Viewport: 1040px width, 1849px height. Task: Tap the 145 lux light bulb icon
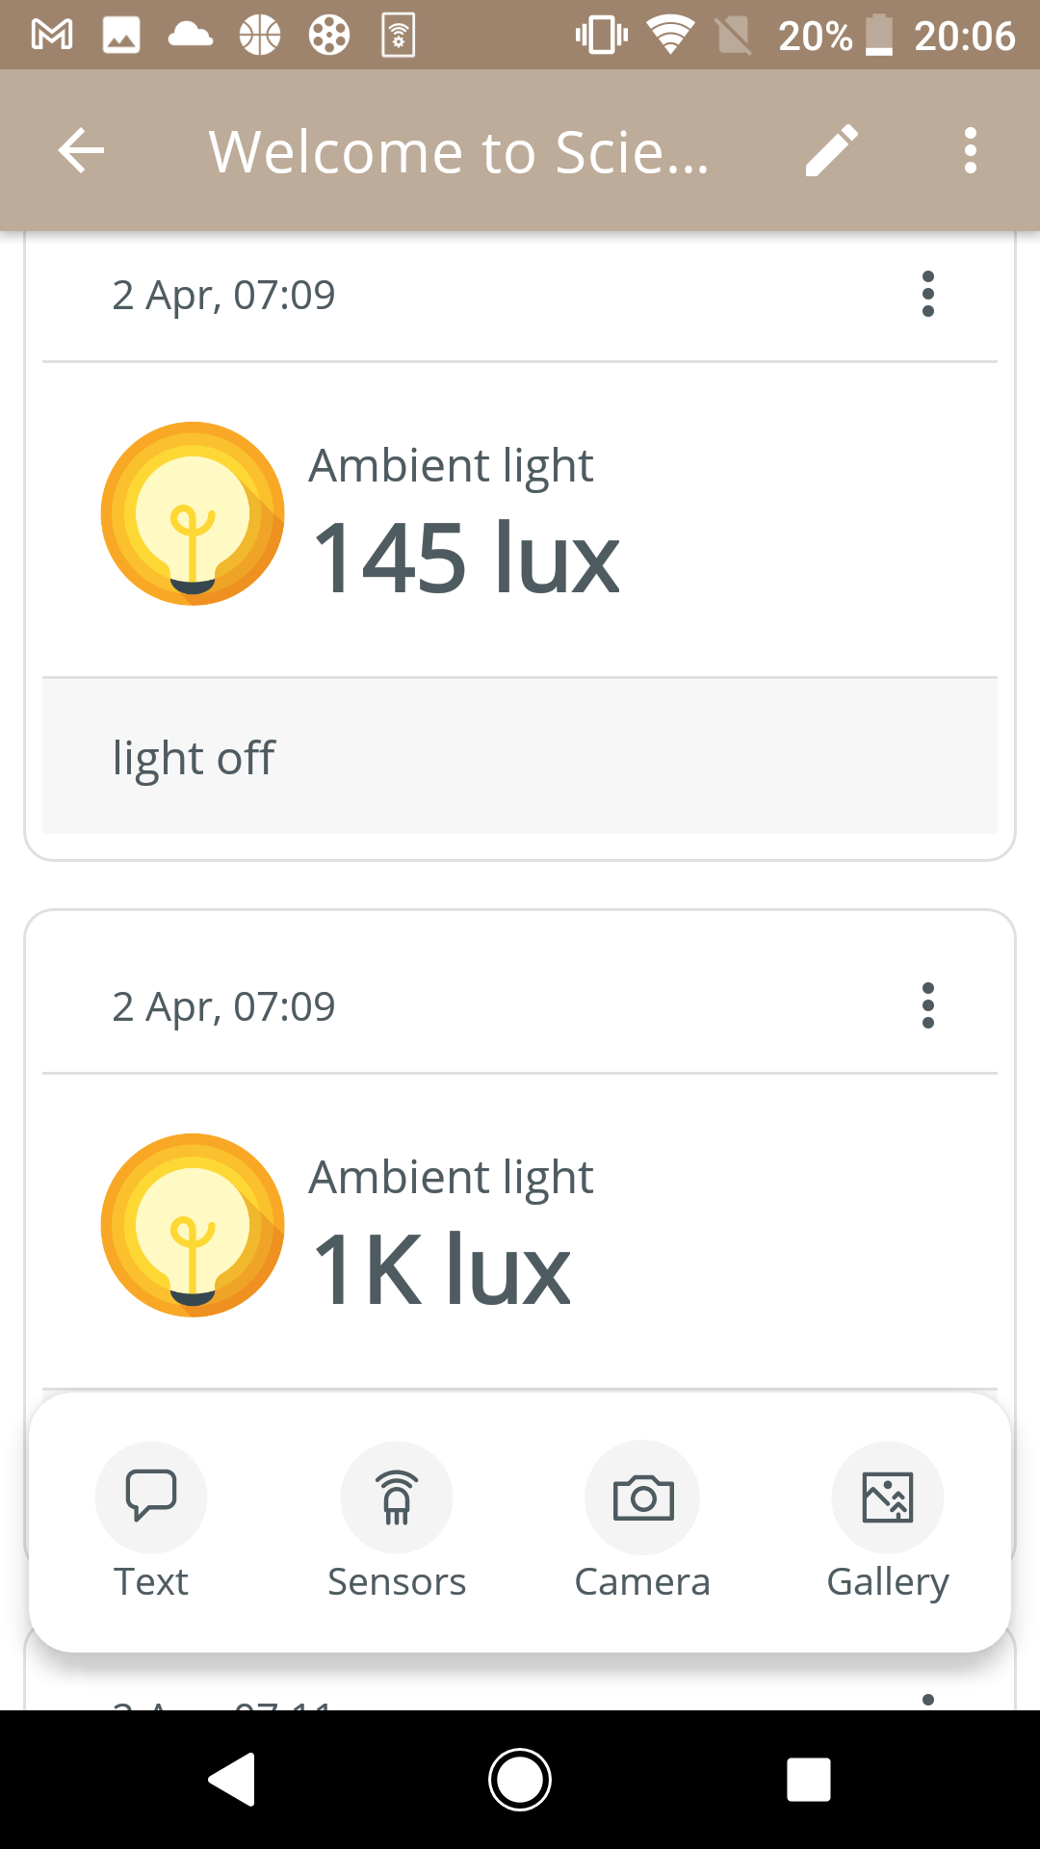point(193,513)
